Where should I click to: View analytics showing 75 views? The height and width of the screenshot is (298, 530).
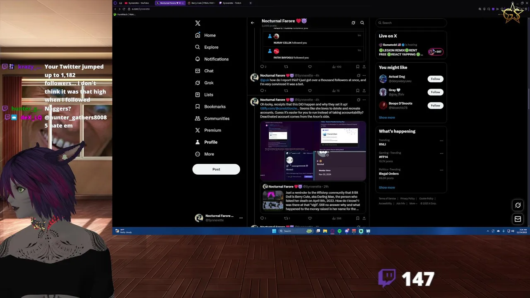[x=336, y=91]
